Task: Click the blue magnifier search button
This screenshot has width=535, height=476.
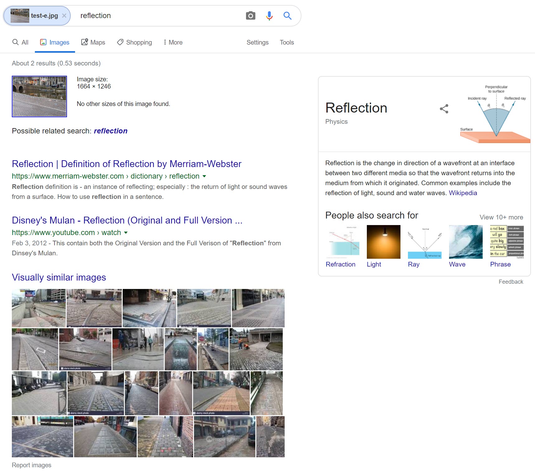Action: point(287,16)
